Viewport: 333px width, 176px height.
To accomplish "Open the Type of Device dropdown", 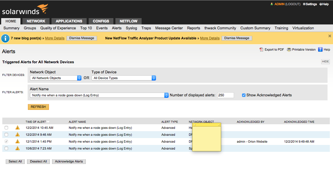I will point(124,78).
